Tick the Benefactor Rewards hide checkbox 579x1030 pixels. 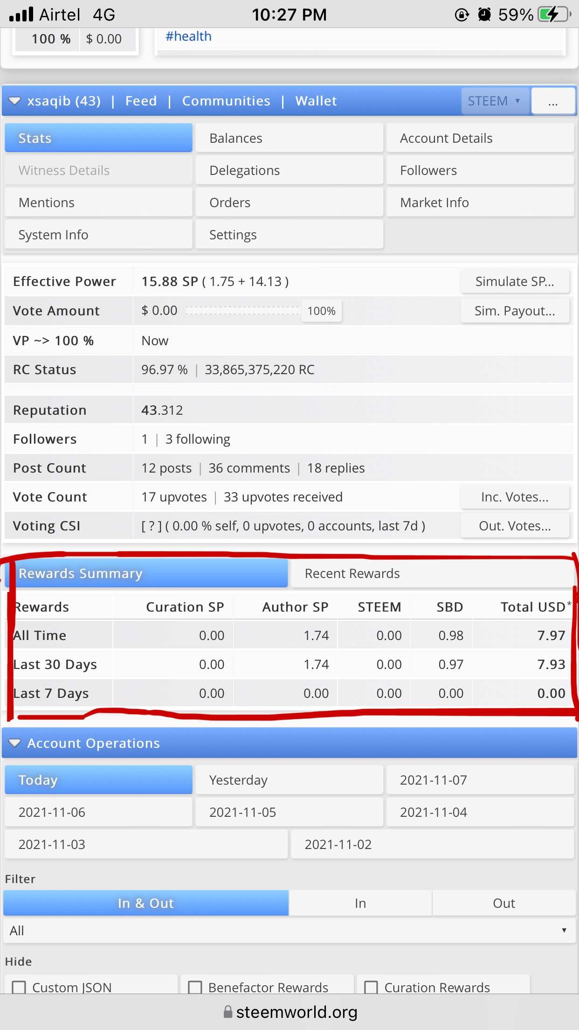pyautogui.click(x=195, y=988)
